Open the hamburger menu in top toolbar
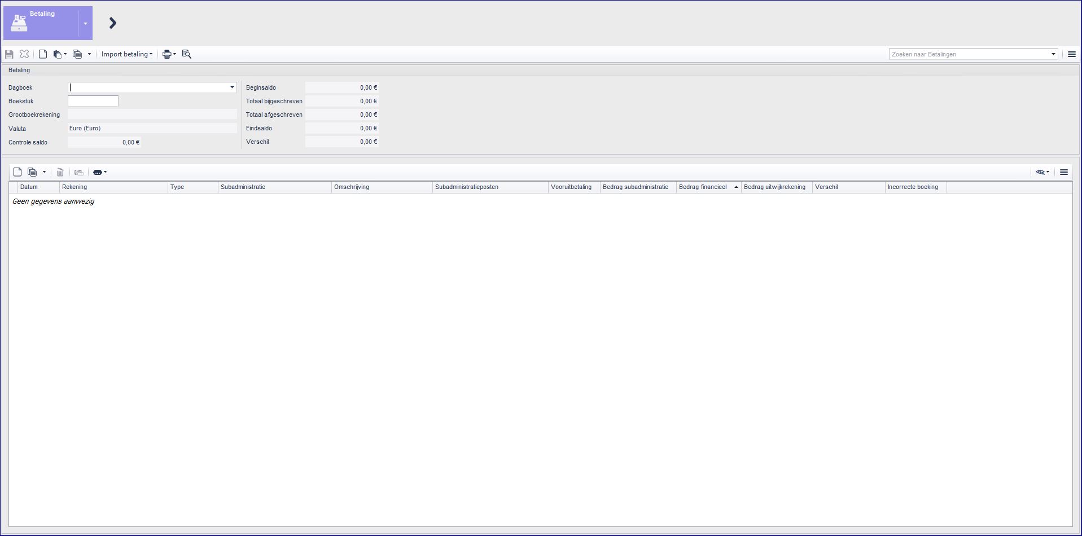 point(1072,54)
